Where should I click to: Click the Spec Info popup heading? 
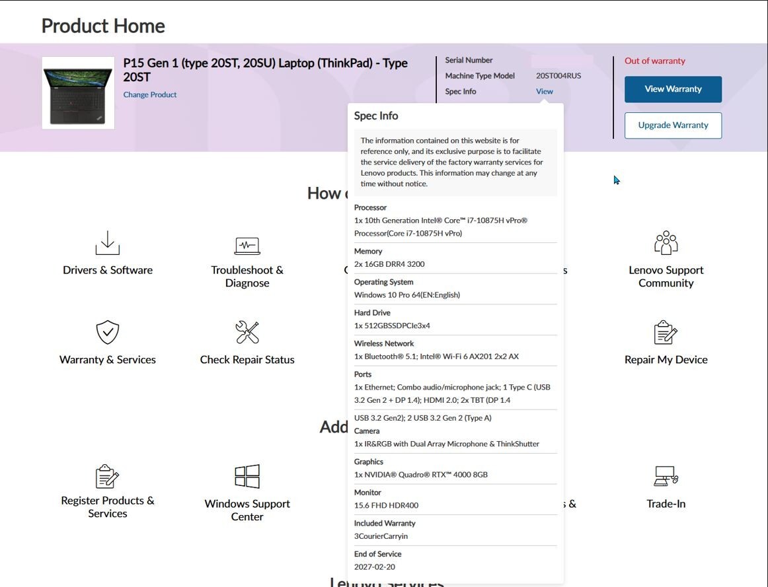point(376,116)
